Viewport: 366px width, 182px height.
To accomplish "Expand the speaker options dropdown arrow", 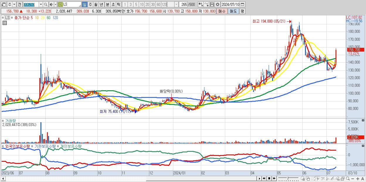I will 55,4.
